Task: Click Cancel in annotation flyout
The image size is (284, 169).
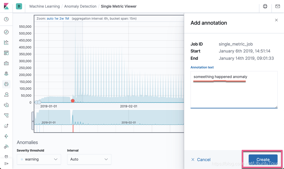Action: 201,159
